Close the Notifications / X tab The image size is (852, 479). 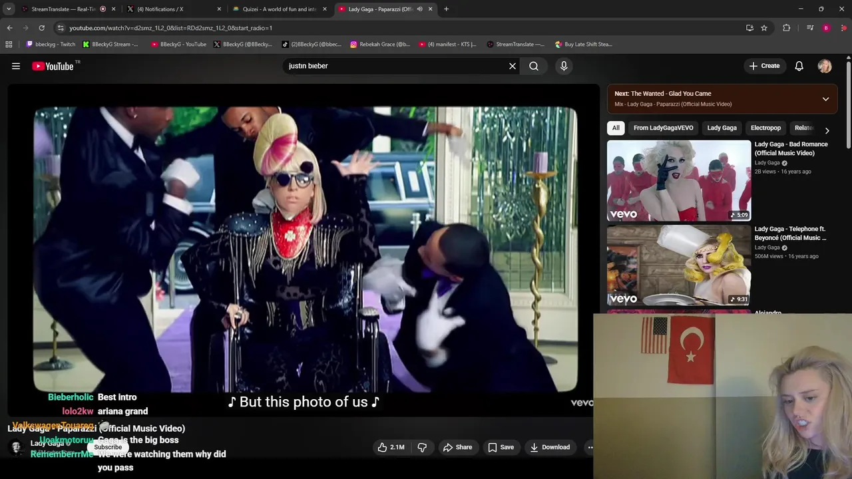click(219, 9)
